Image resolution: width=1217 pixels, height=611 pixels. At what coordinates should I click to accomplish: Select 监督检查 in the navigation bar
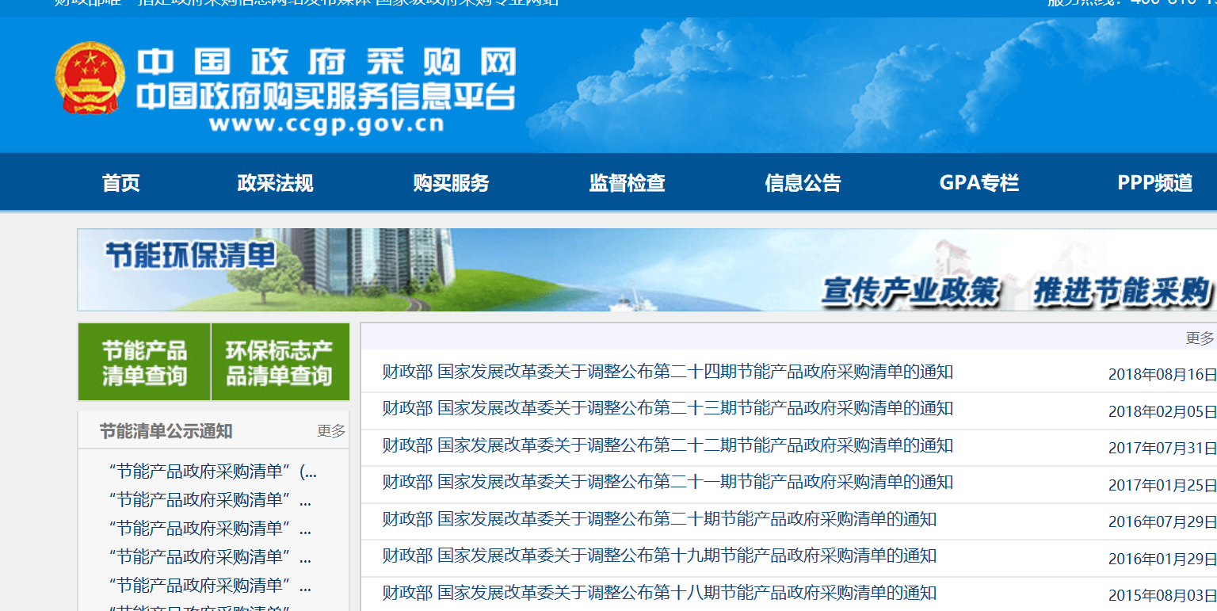coord(627,183)
